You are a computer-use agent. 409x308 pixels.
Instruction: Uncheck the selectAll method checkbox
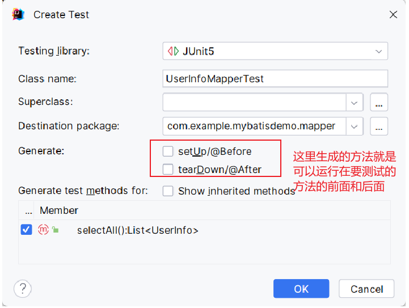(26, 230)
